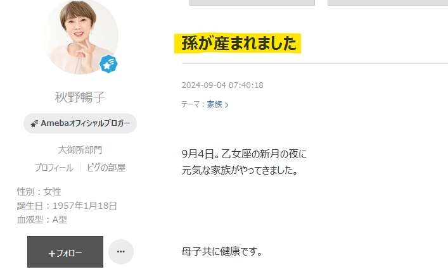This screenshot has width=448, height=279.
Task: Open the 家族 theme link
Action: (215, 104)
